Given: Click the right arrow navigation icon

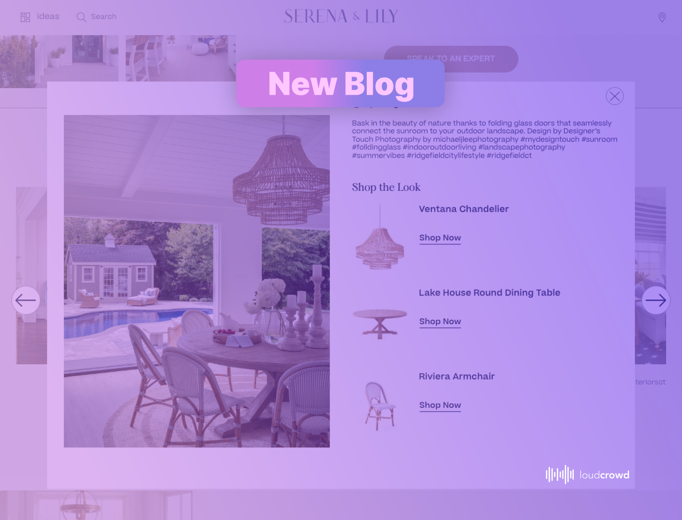Looking at the screenshot, I should tap(656, 300).
